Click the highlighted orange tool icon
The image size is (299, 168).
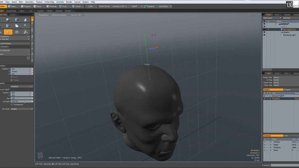coord(8,32)
